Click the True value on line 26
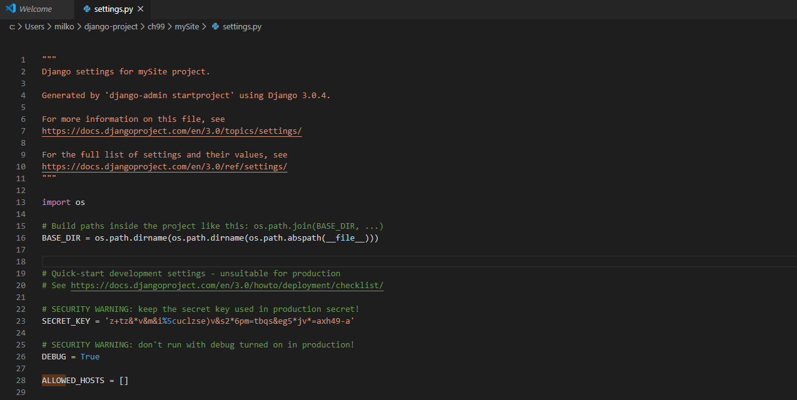Screen dimensions: 797x400 [90, 357]
